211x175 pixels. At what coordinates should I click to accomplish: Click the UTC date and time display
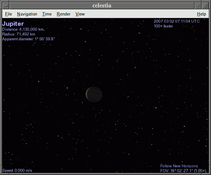pyautogui.click(x=176, y=21)
